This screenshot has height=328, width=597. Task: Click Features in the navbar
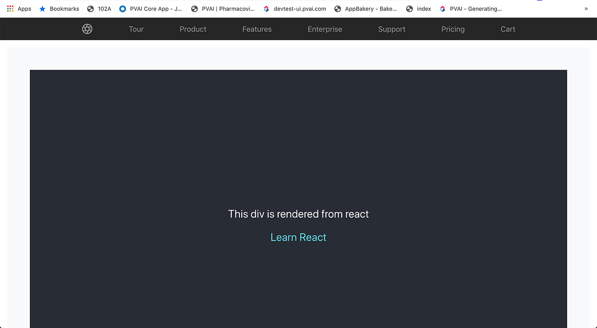tap(257, 29)
